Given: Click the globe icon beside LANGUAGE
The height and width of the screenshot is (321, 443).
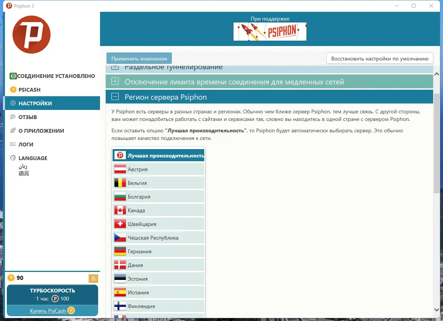Looking at the screenshot, I should [x=13, y=158].
